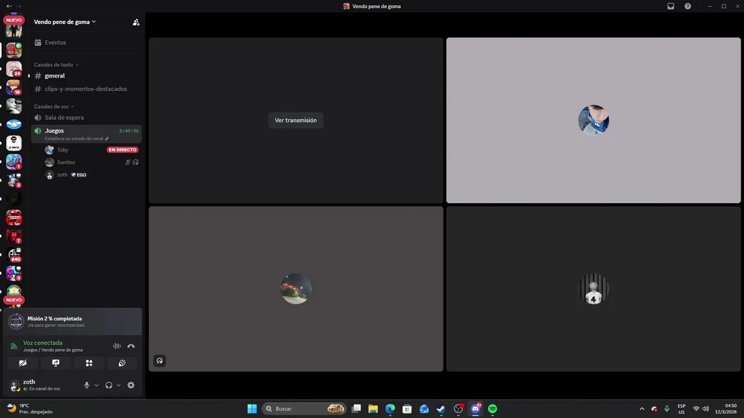Screen dimensions: 744x418
Task: Collapse 'Canales de voz' category
Action: 54,106
